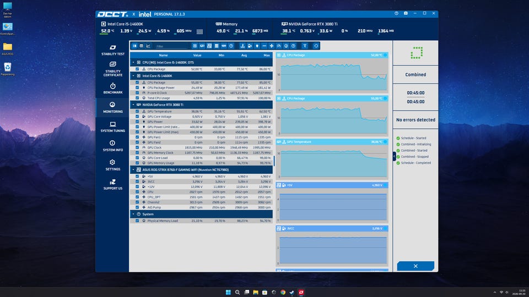This screenshot has width=529, height=297.
Task: Open the Settings tab
Action: coord(112,165)
